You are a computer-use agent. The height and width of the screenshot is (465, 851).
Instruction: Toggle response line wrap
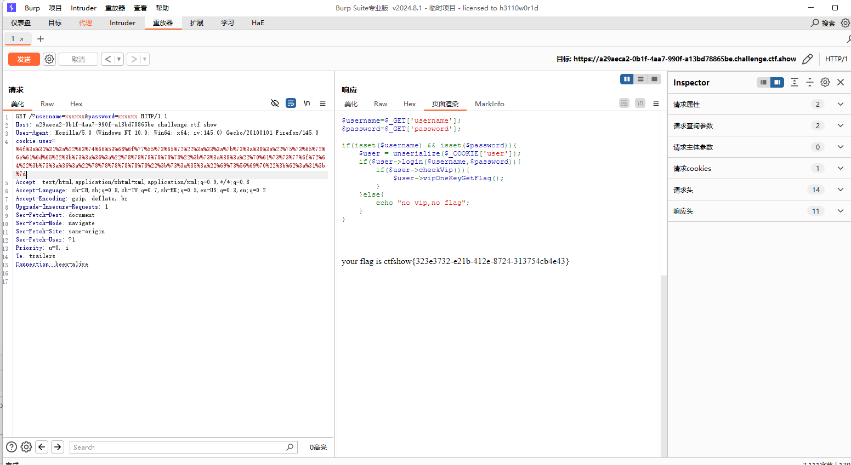(624, 103)
